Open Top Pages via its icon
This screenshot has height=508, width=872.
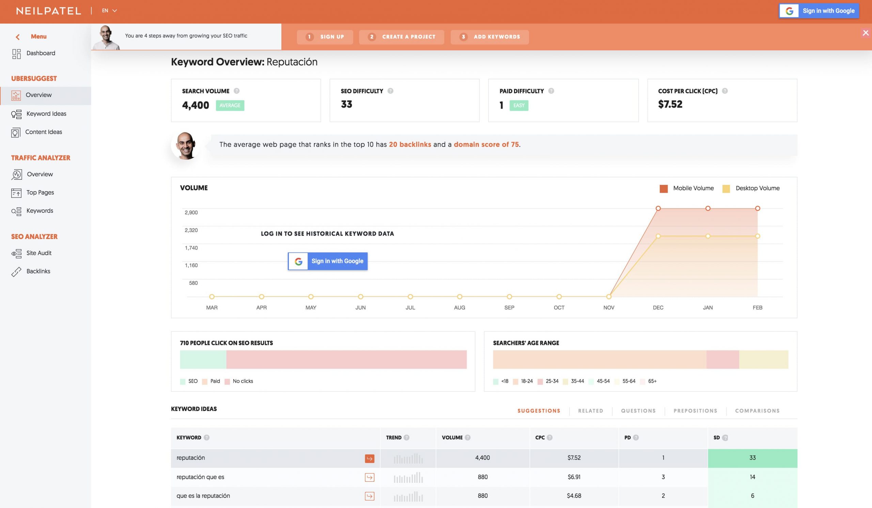pyautogui.click(x=16, y=193)
